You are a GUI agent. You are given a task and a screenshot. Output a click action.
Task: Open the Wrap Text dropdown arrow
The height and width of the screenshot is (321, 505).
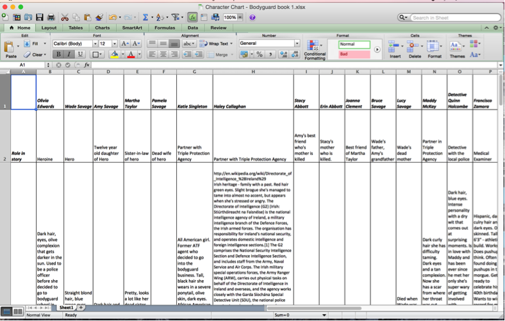[x=231, y=44]
